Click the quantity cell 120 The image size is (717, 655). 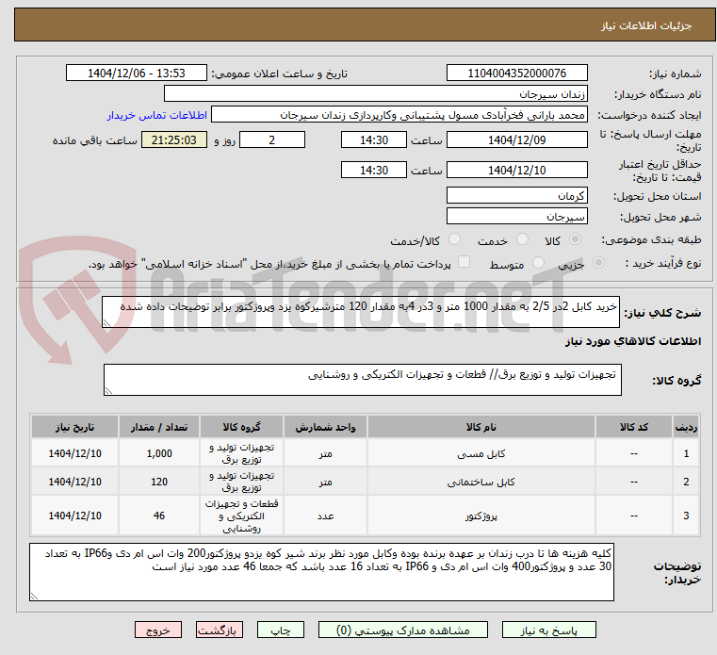[159, 482]
